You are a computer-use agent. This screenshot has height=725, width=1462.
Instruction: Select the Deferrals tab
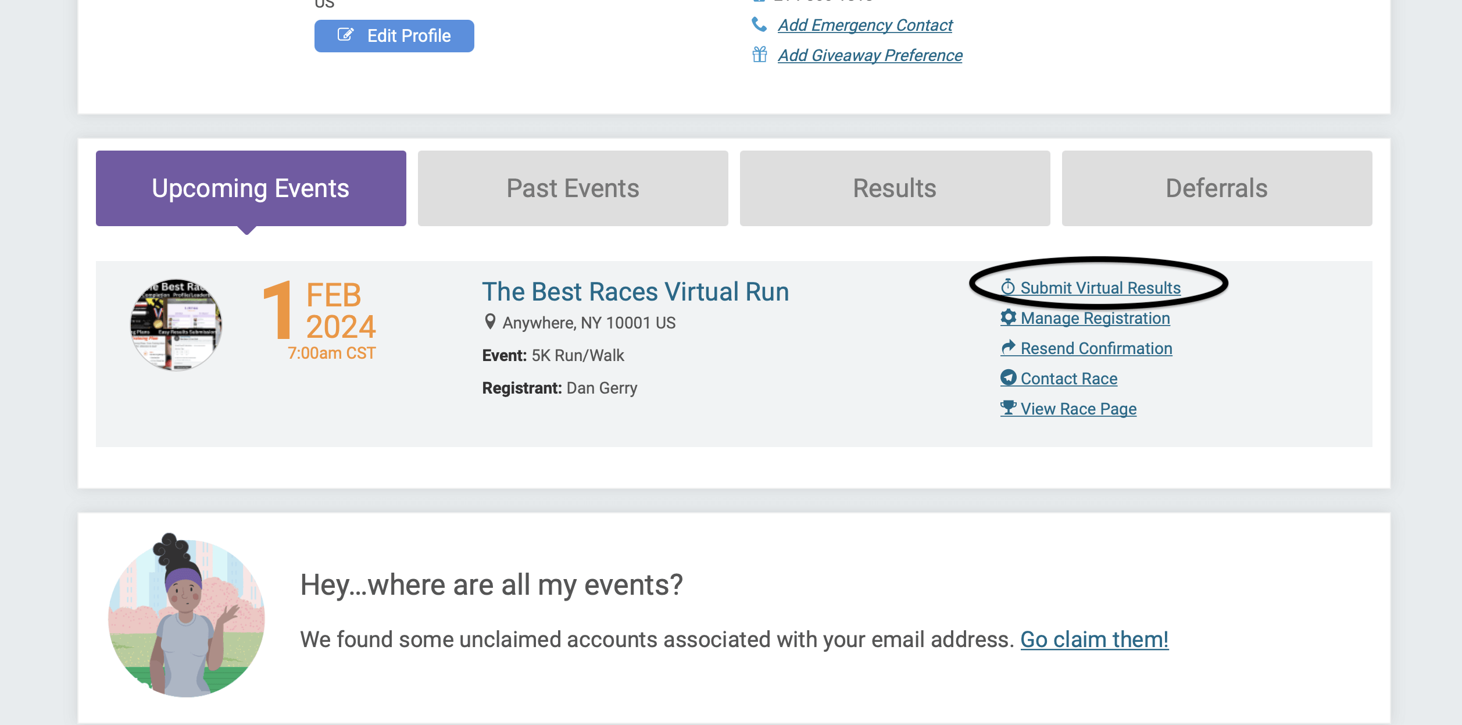click(x=1217, y=187)
